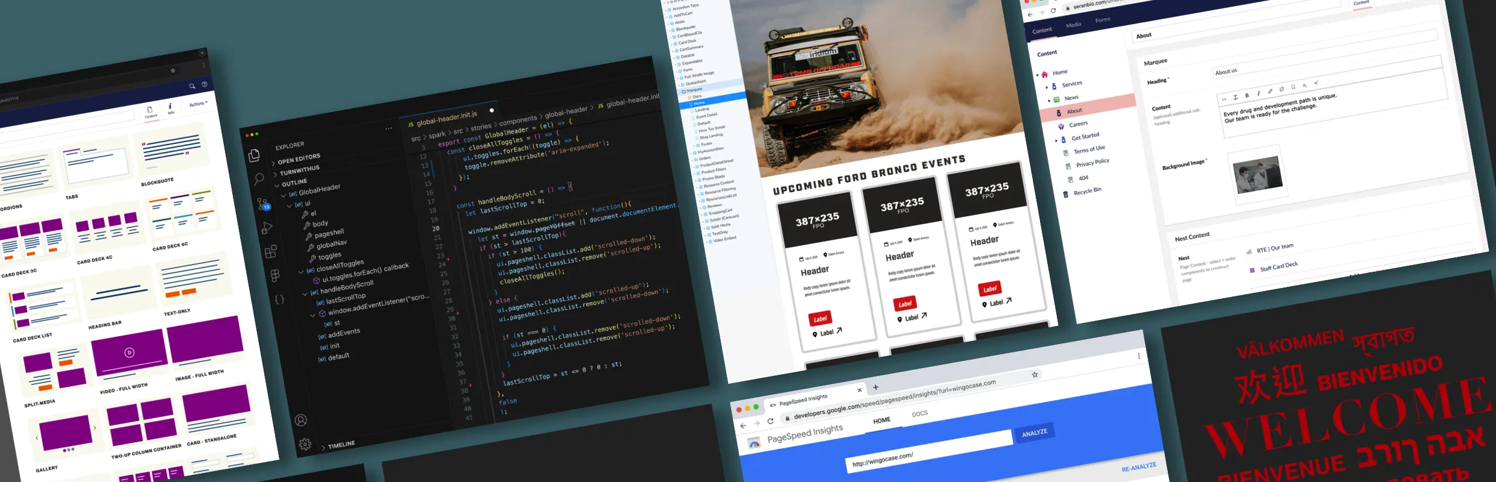Switch to the Media tab
1496x482 pixels.
(x=1073, y=25)
